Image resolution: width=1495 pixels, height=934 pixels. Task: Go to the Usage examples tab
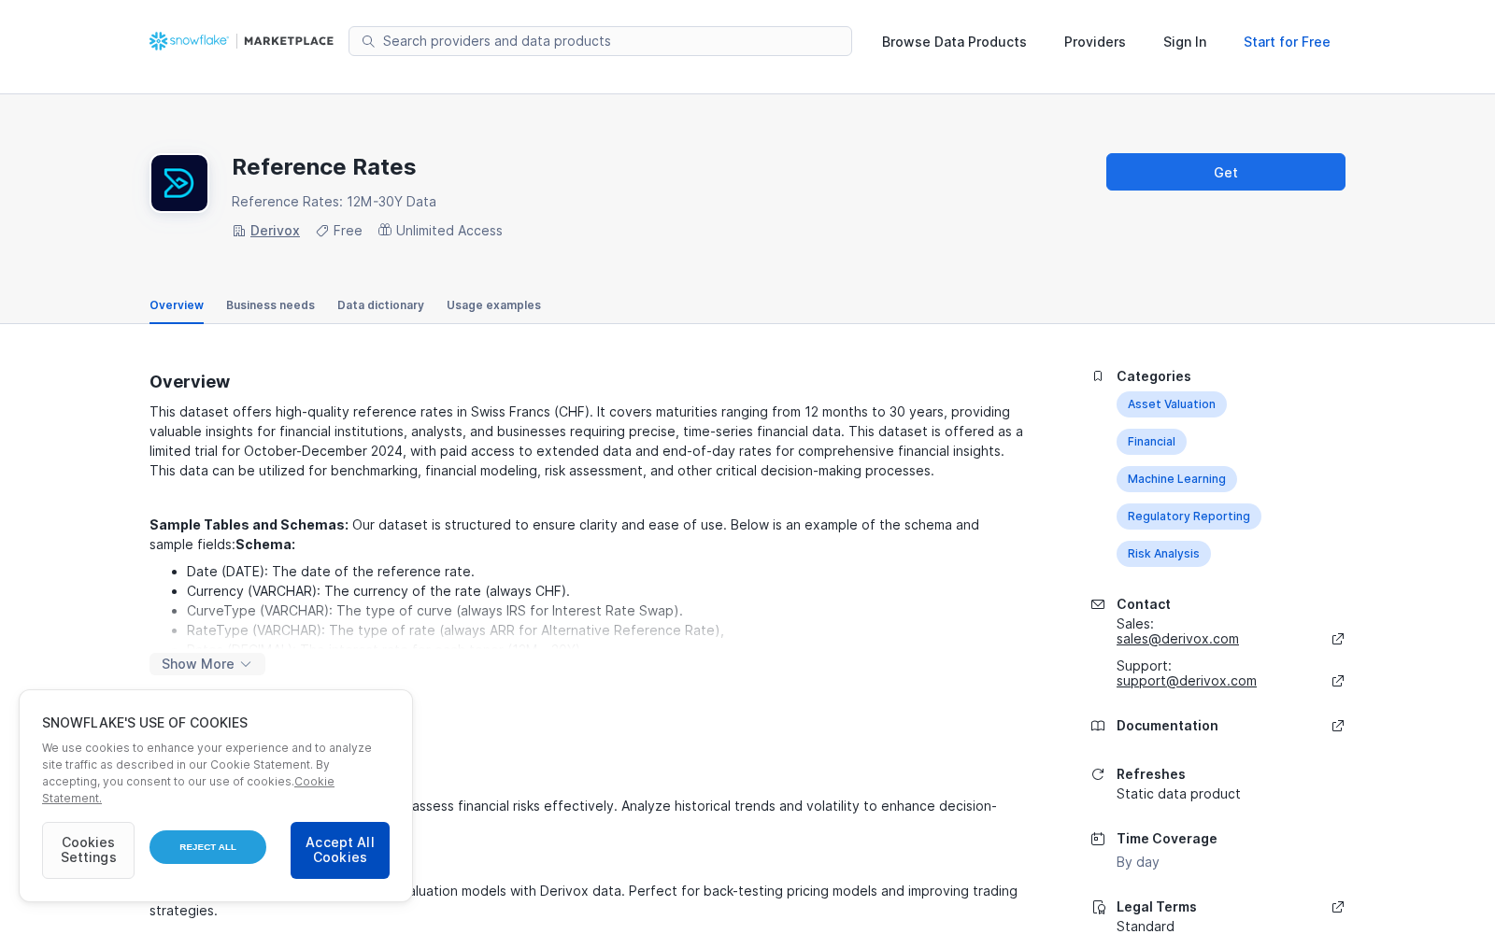click(x=493, y=305)
